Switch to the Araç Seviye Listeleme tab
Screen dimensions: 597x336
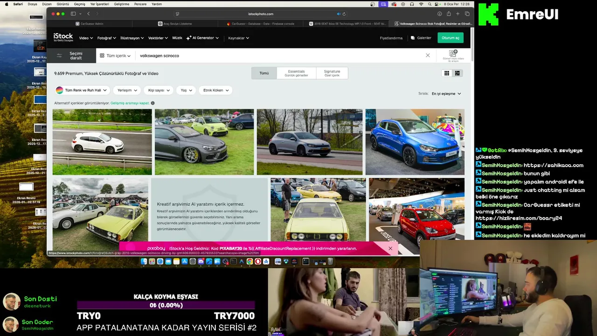tap(175, 24)
